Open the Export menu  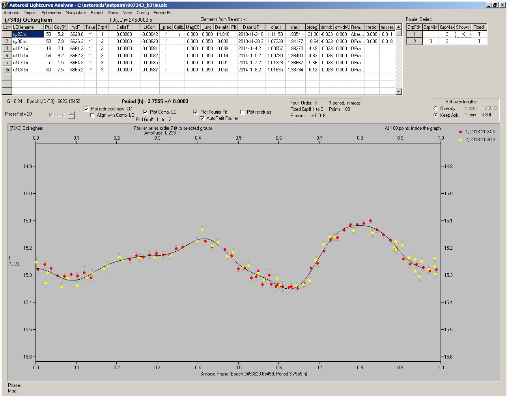click(x=97, y=13)
